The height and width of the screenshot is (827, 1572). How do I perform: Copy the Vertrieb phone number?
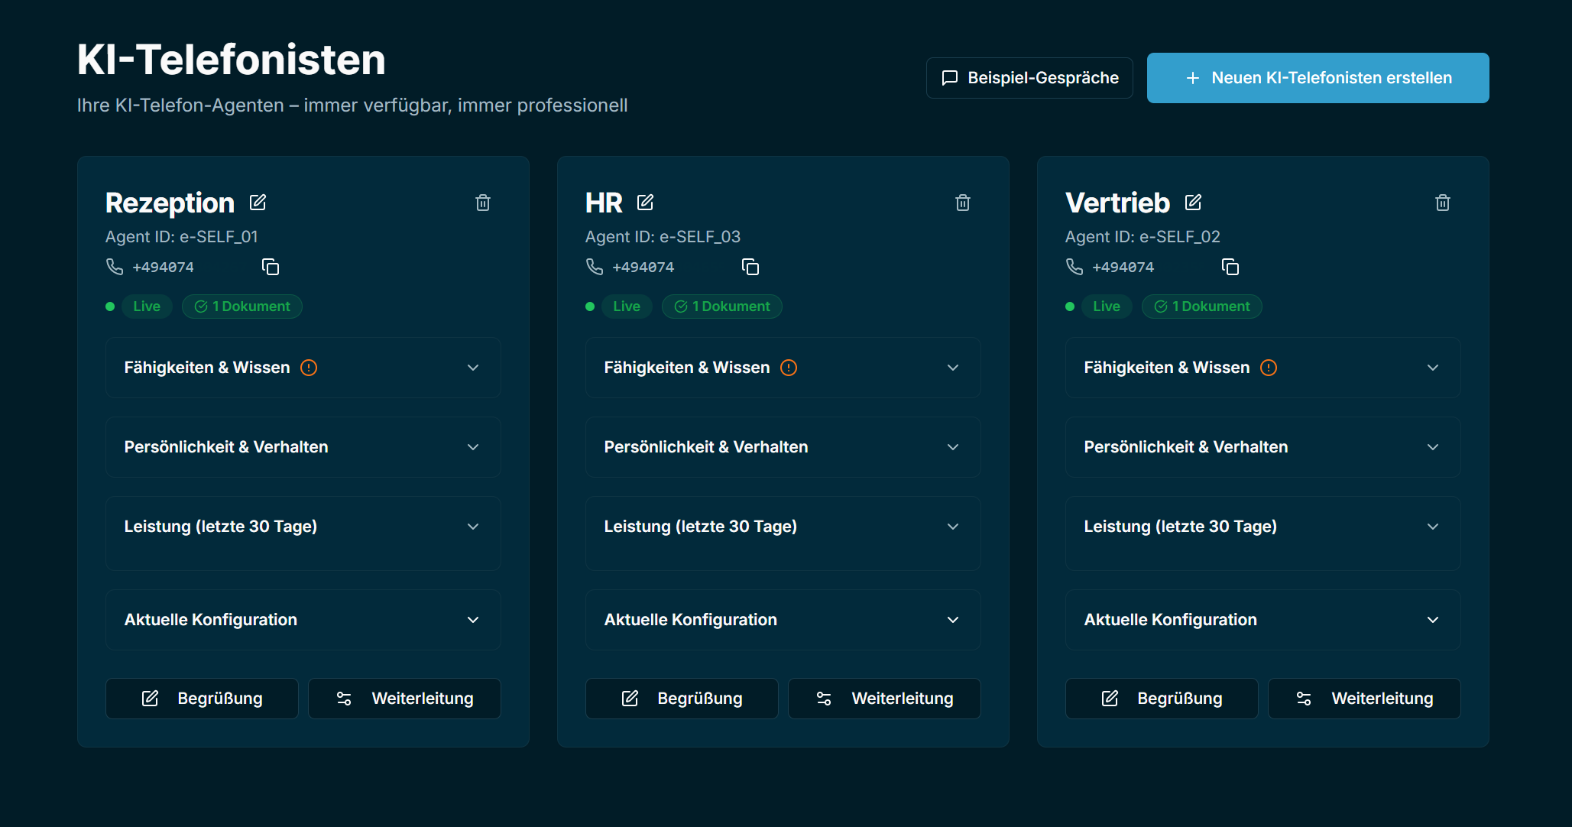[1230, 267]
